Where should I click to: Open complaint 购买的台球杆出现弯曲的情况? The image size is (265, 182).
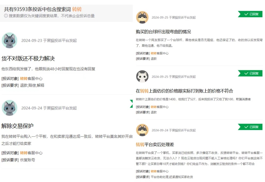163,32
